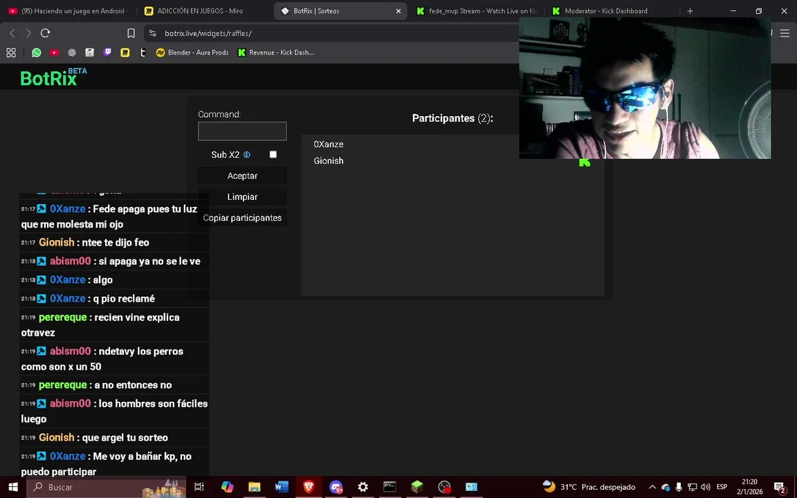Open File Explorer from the taskbar
Viewport: 797px width, 498px height.
point(254,487)
